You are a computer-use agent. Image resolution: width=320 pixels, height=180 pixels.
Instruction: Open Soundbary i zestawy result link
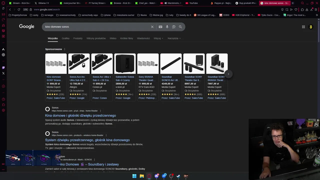click(x=89, y=164)
